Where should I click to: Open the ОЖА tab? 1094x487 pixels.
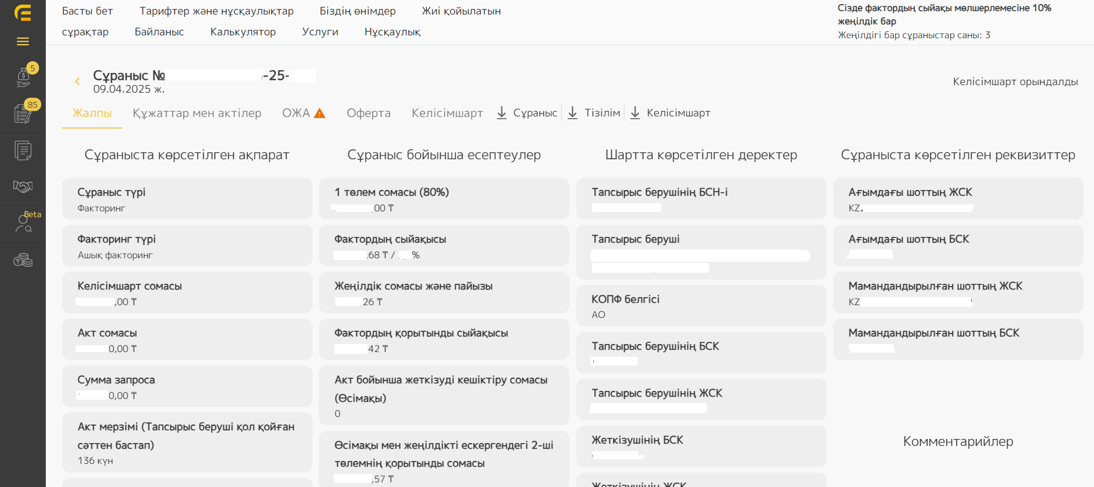click(296, 113)
